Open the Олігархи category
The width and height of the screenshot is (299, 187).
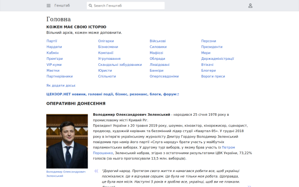tap(106, 41)
